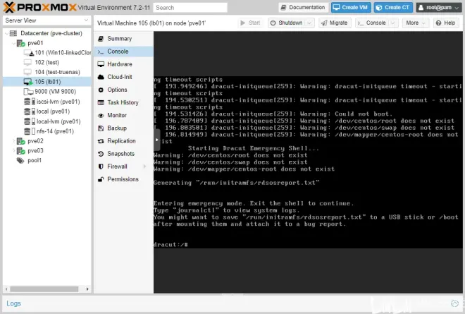Viewport: 465px width, 314px height.
Task: Click the running VM 105 icon
Action: 28,82
